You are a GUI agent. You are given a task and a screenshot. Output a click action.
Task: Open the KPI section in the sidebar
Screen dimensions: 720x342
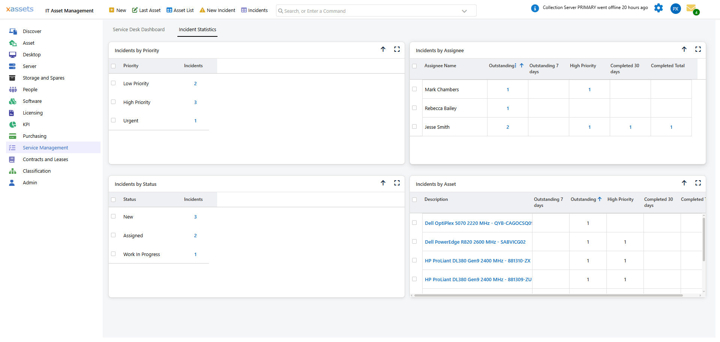click(25, 124)
